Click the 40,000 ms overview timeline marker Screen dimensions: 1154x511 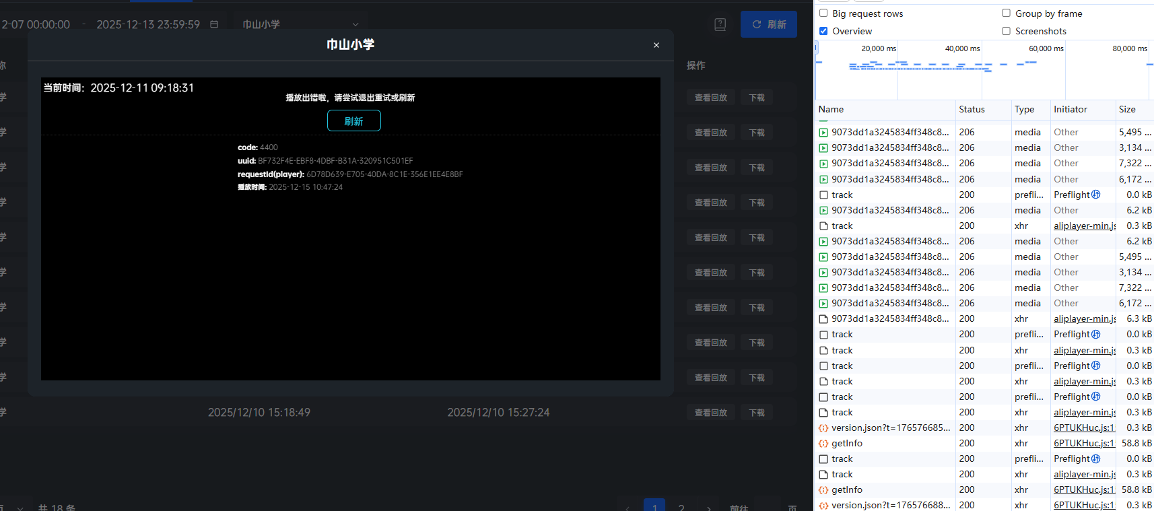click(962, 48)
